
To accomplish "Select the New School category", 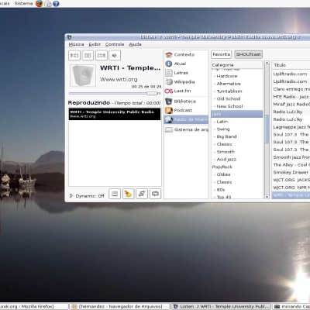I will tap(237, 106).
